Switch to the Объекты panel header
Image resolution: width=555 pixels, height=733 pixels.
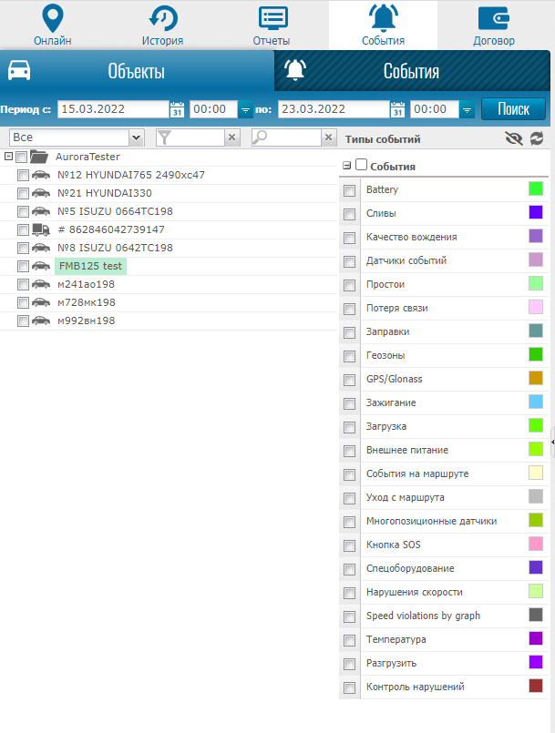tap(137, 71)
